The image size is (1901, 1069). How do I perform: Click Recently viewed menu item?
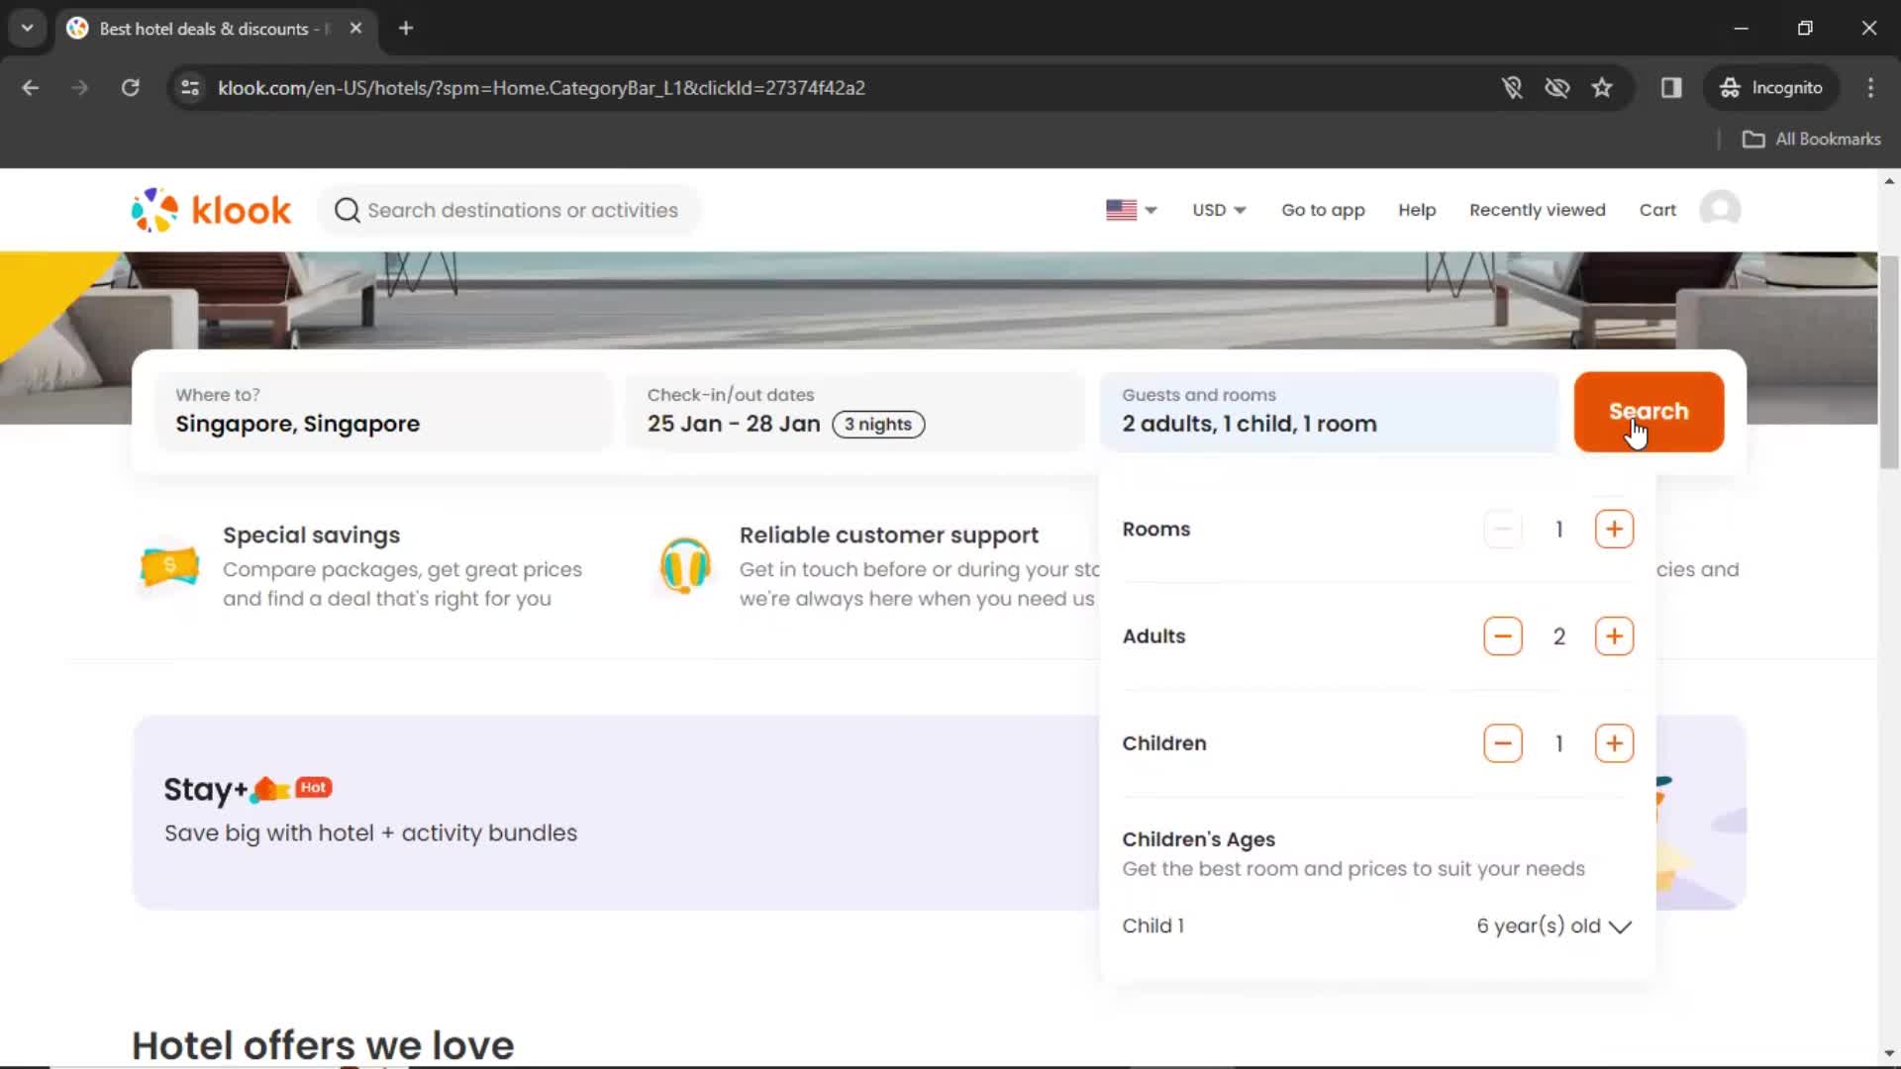tap(1538, 209)
